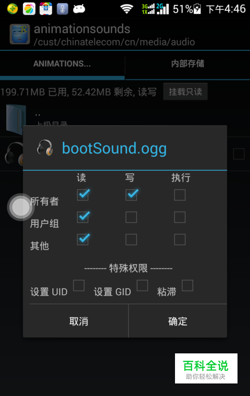Enable others (其他) execute permission
Image resolution: width=250 pixels, height=396 pixels.
click(179, 240)
